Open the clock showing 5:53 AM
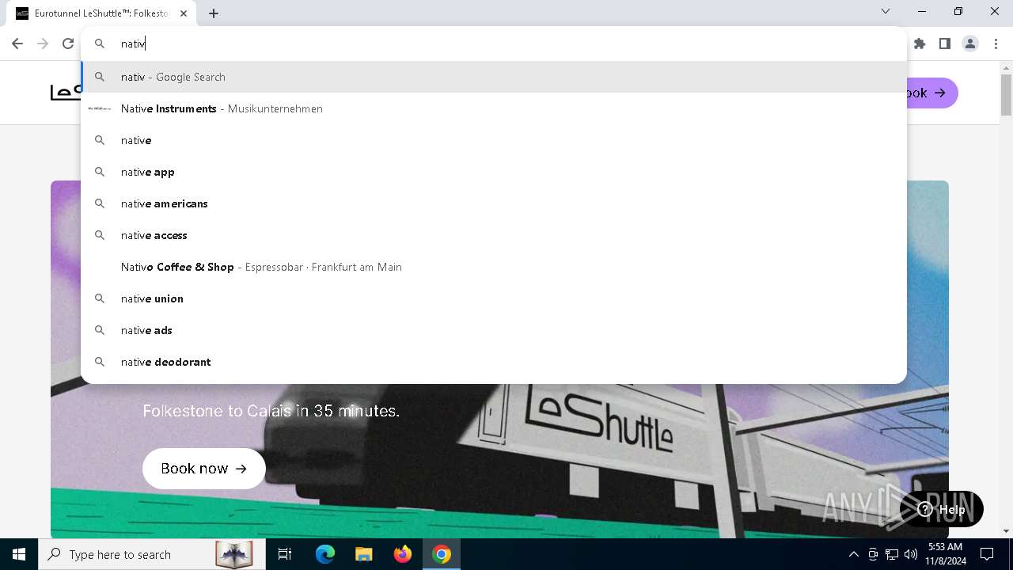Screen dimensions: 1013x570 946,554
